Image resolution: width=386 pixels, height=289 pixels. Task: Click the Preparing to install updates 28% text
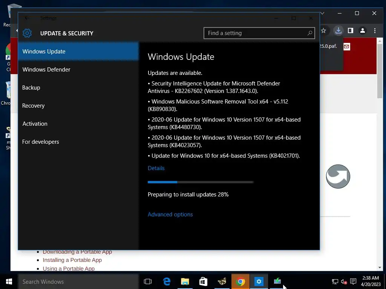point(188,195)
